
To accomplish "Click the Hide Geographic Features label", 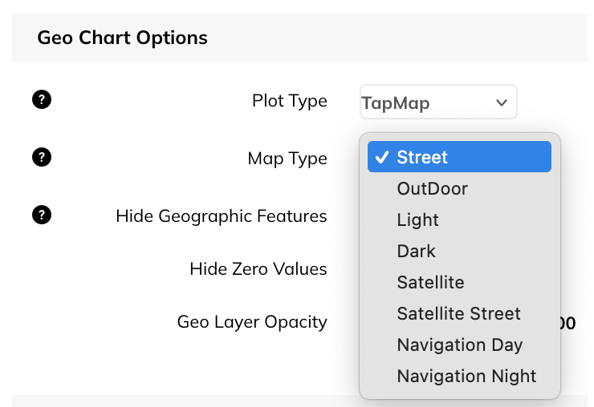I will 222,216.
